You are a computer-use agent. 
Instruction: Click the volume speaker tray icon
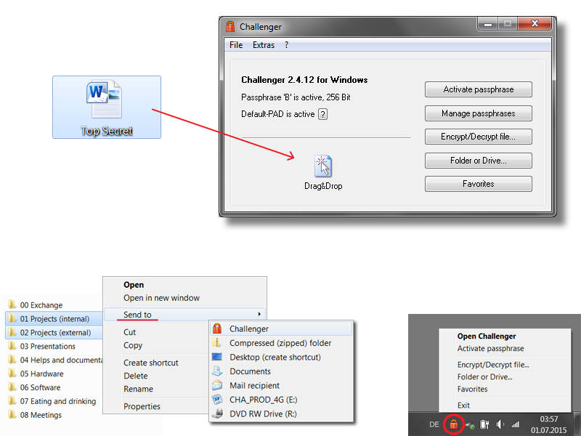500,424
